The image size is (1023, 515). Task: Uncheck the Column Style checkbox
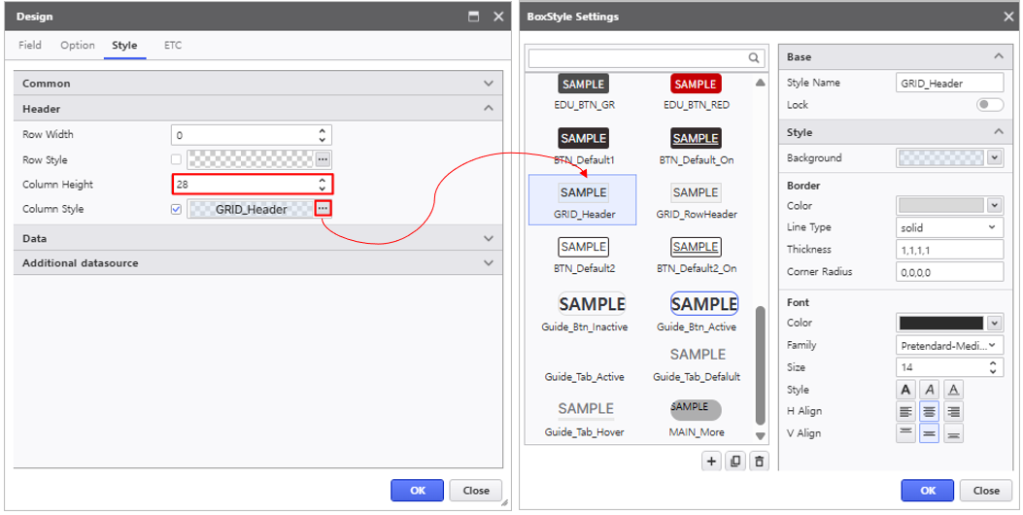click(176, 210)
